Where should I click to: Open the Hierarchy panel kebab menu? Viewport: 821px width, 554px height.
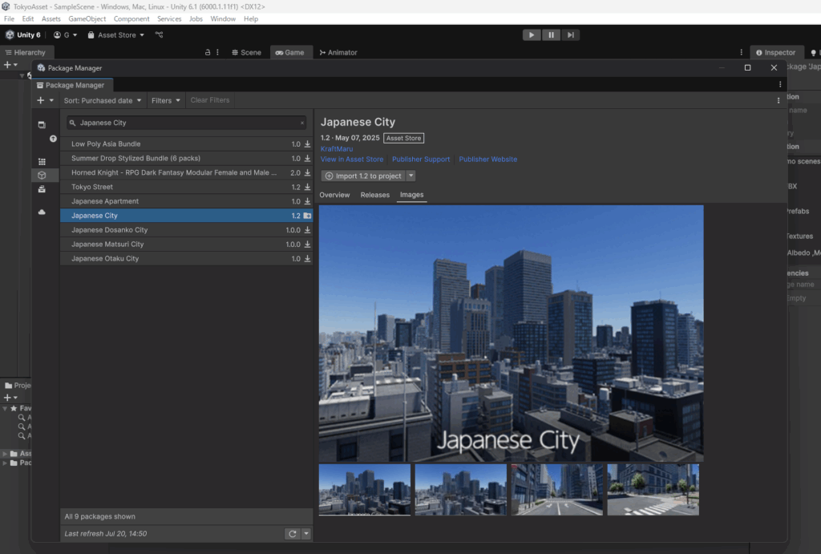(217, 52)
